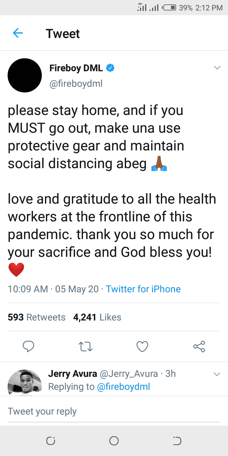Focus the Tweet your reply field
This screenshot has height=456, width=228.
pyautogui.click(x=114, y=411)
